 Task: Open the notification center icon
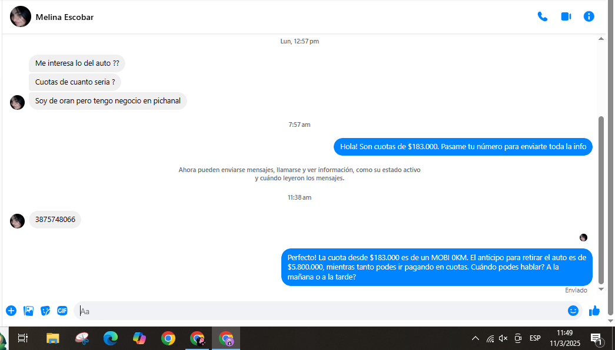coord(597,339)
